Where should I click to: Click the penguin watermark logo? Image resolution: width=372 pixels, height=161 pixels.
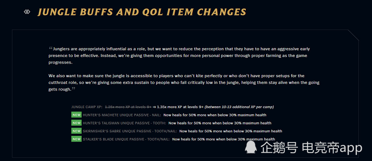[251, 148]
